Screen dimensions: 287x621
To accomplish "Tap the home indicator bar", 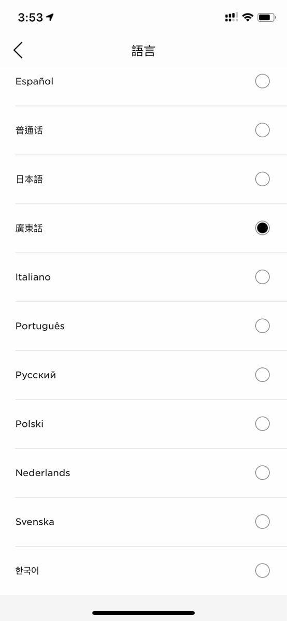I will (143, 613).
